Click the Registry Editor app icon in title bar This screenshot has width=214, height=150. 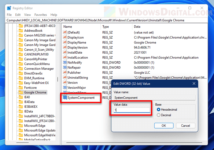[9, 8]
